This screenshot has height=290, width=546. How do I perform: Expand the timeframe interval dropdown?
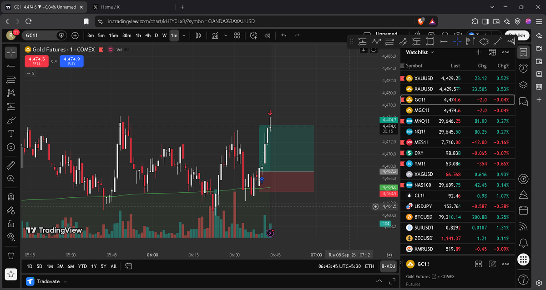pos(184,35)
